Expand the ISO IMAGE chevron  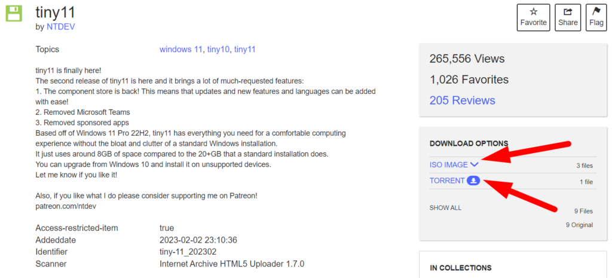[474, 165]
